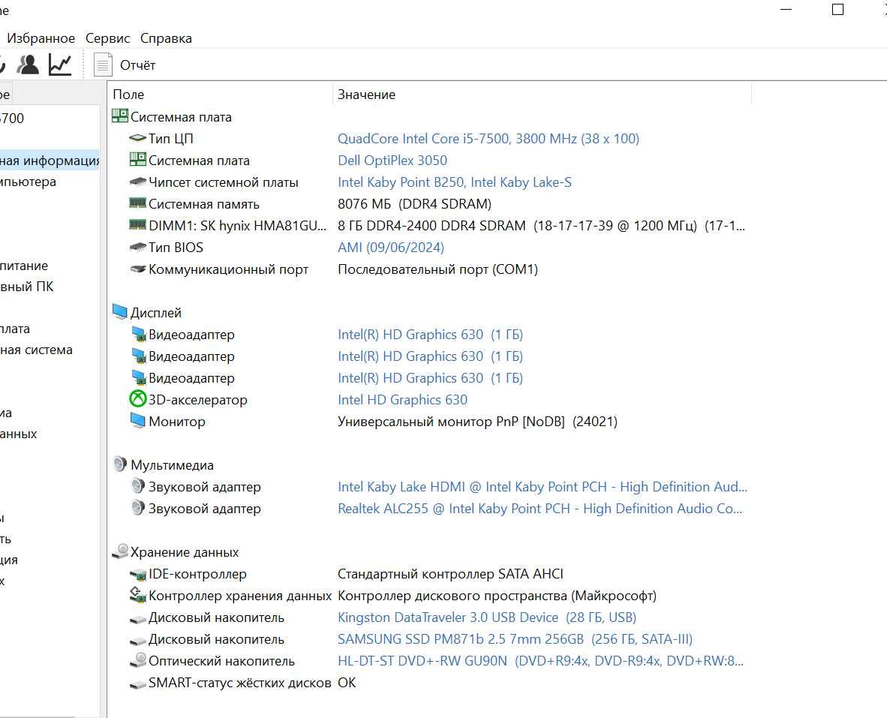Screen dimensions: 887x718
Task: Open the Kingston DataTraveler 3.0 USB link
Action: tap(486, 617)
